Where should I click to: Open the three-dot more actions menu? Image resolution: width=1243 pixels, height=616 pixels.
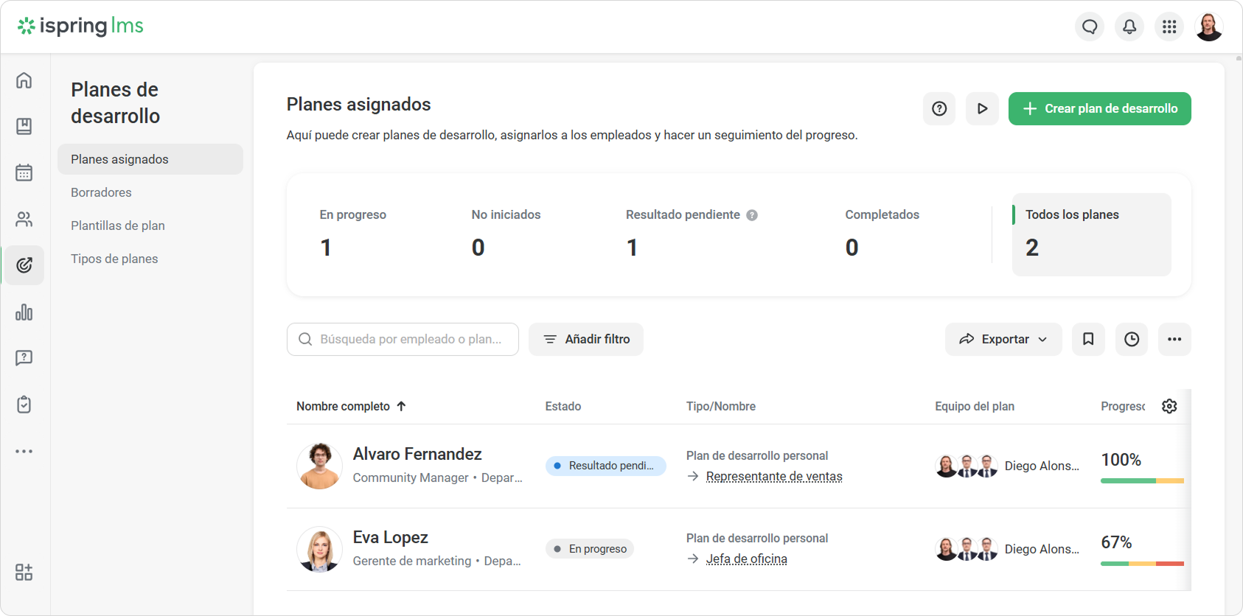tap(1174, 339)
